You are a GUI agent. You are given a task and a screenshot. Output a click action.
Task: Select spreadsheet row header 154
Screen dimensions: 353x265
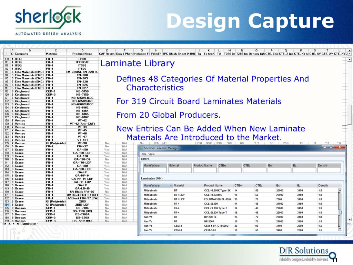pyautogui.click(x=7, y=205)
